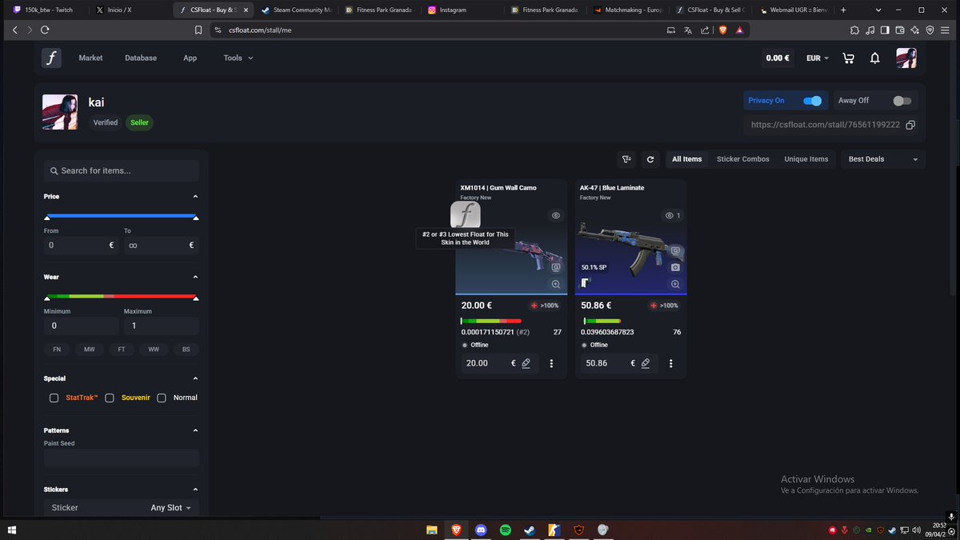The width and height of the screenshot is (960, 540).
Task: Check the Normal filter checkbox
Action: [162, 398]
